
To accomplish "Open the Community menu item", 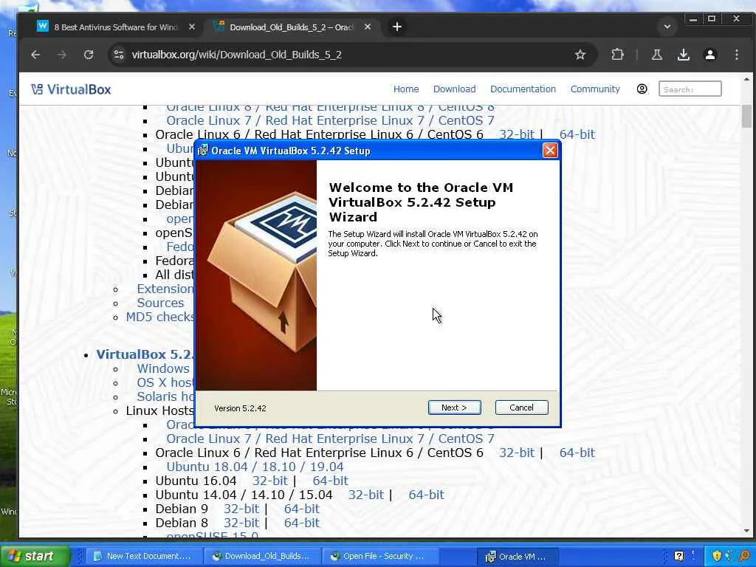I will coord(595,89).
